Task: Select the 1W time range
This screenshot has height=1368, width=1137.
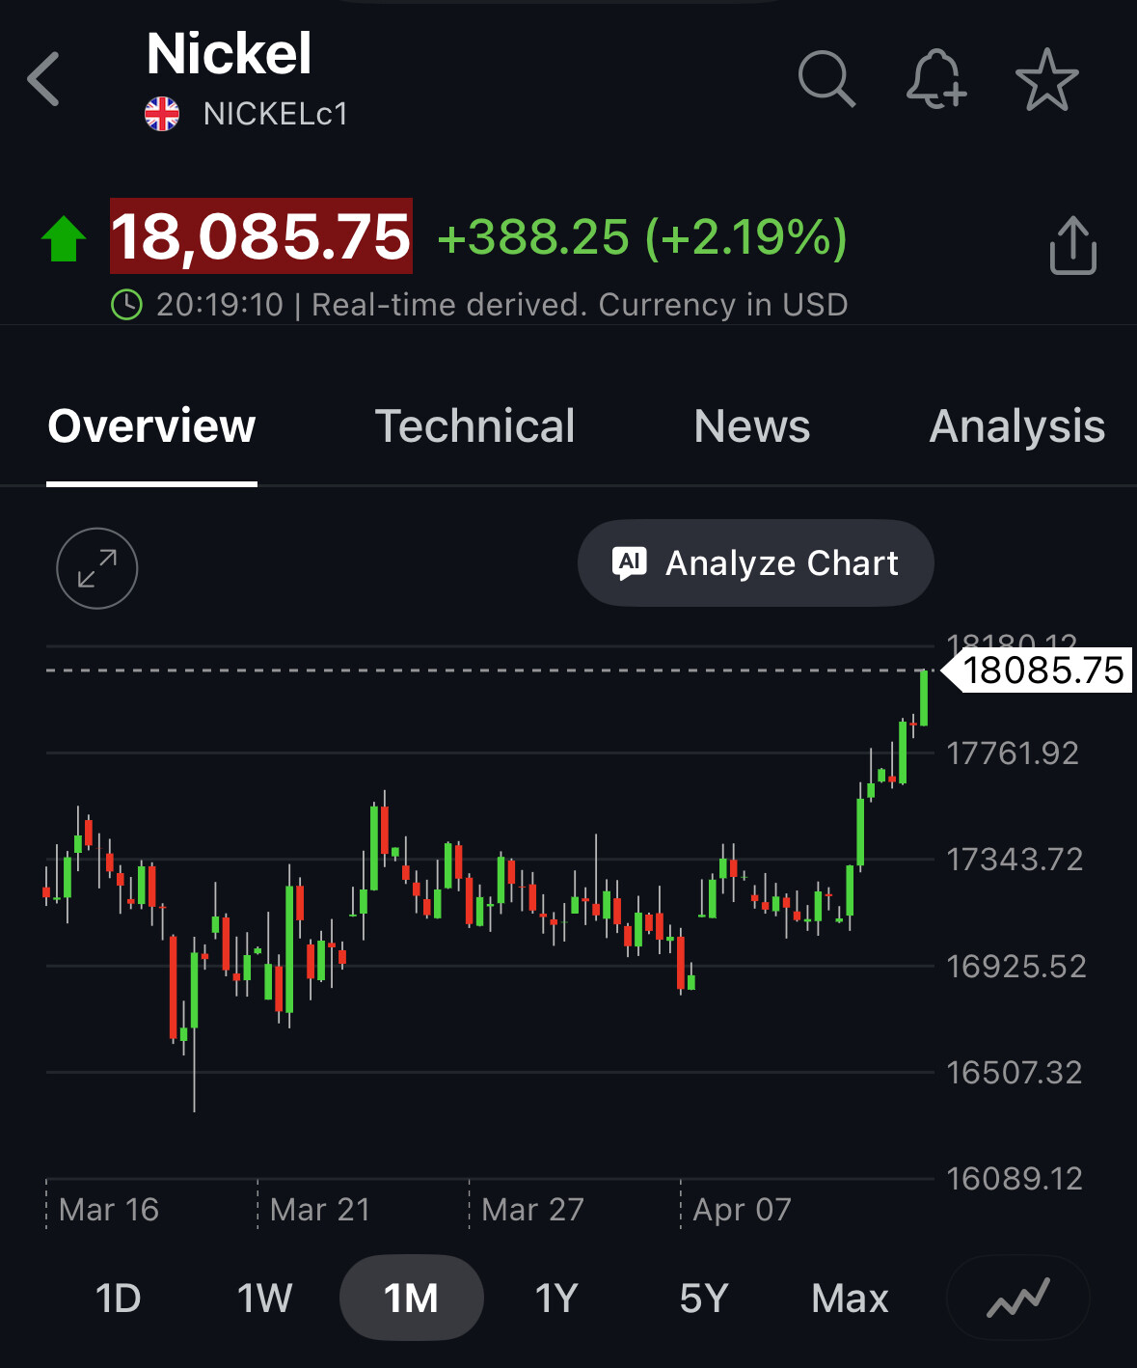Action: 264,1298
